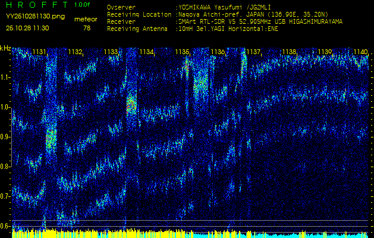Click the 1140 time marker
This screenshot has width=374, height=238.
(x=360, y=52)
